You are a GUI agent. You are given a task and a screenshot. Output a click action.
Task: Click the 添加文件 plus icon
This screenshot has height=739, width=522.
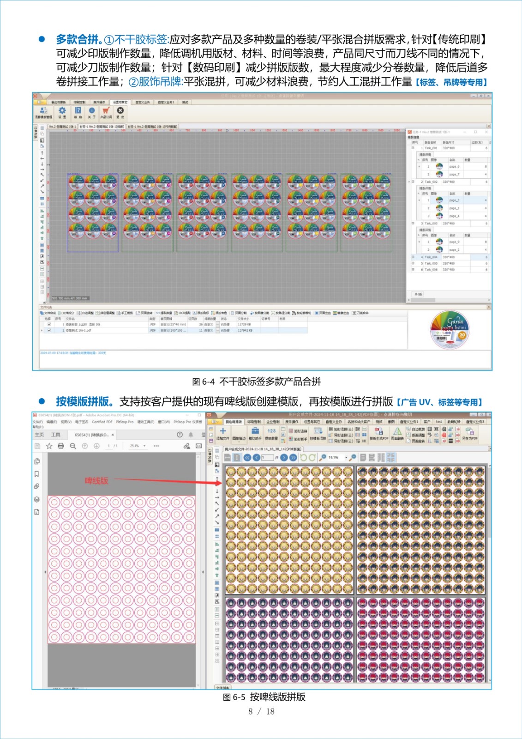click(x=222, y=431)
